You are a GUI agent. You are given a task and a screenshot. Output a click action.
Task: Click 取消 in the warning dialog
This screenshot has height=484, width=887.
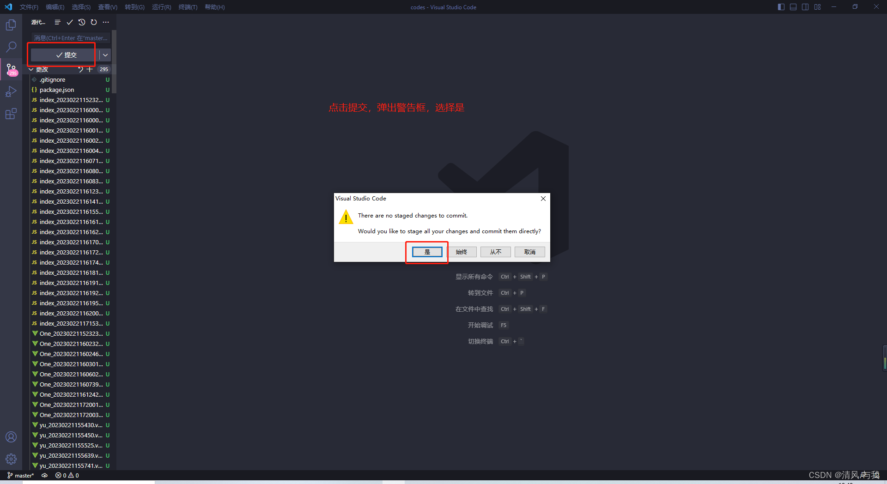pyautogui.click(x=529, y=252)
